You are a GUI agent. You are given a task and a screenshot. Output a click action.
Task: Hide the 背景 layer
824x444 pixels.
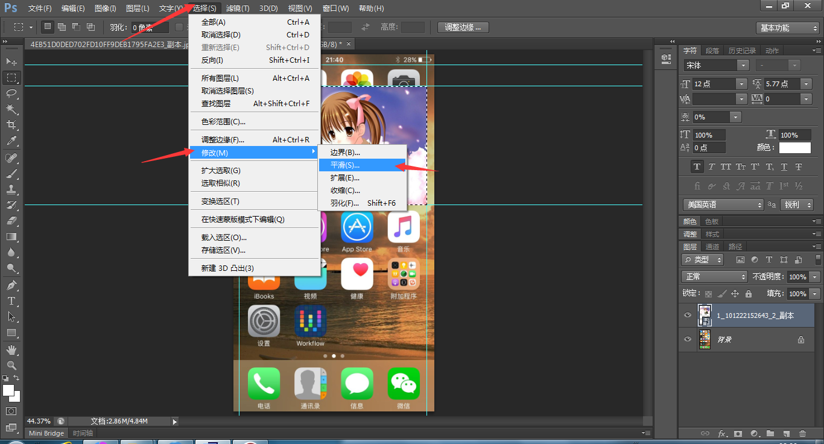coord(688,340)
